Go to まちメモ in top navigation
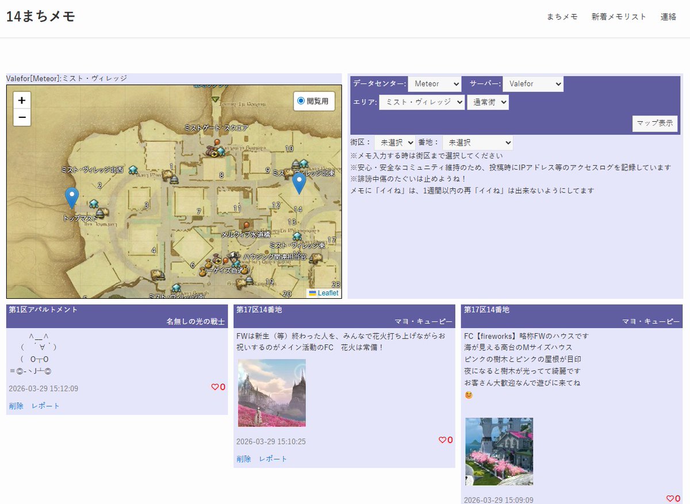 click(x=562, y=17)
